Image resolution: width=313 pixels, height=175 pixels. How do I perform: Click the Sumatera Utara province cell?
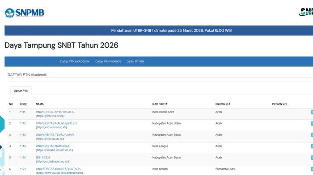point(225,169)
